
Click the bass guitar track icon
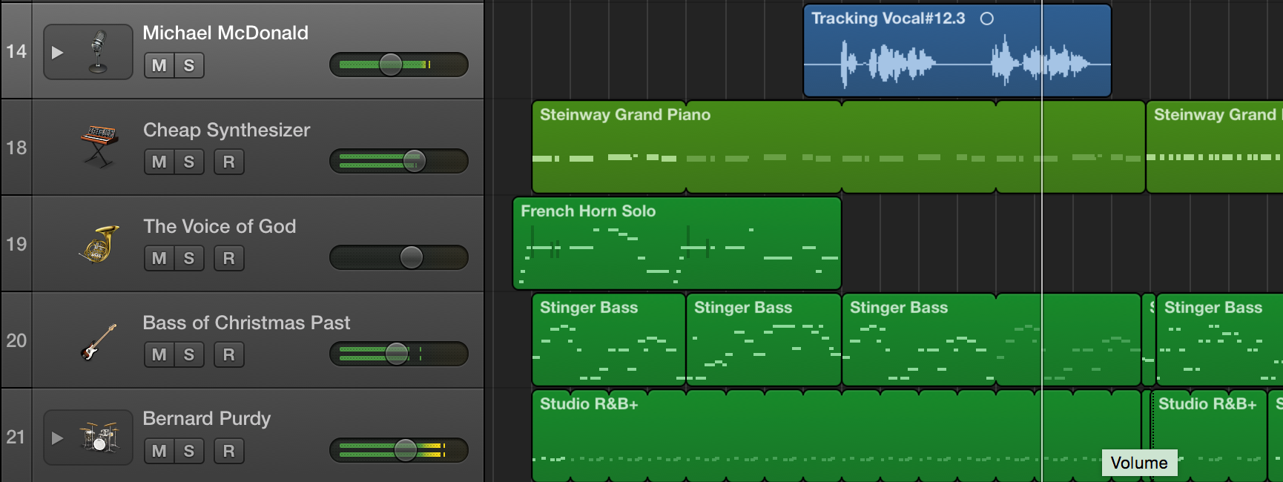coord(99,341)
